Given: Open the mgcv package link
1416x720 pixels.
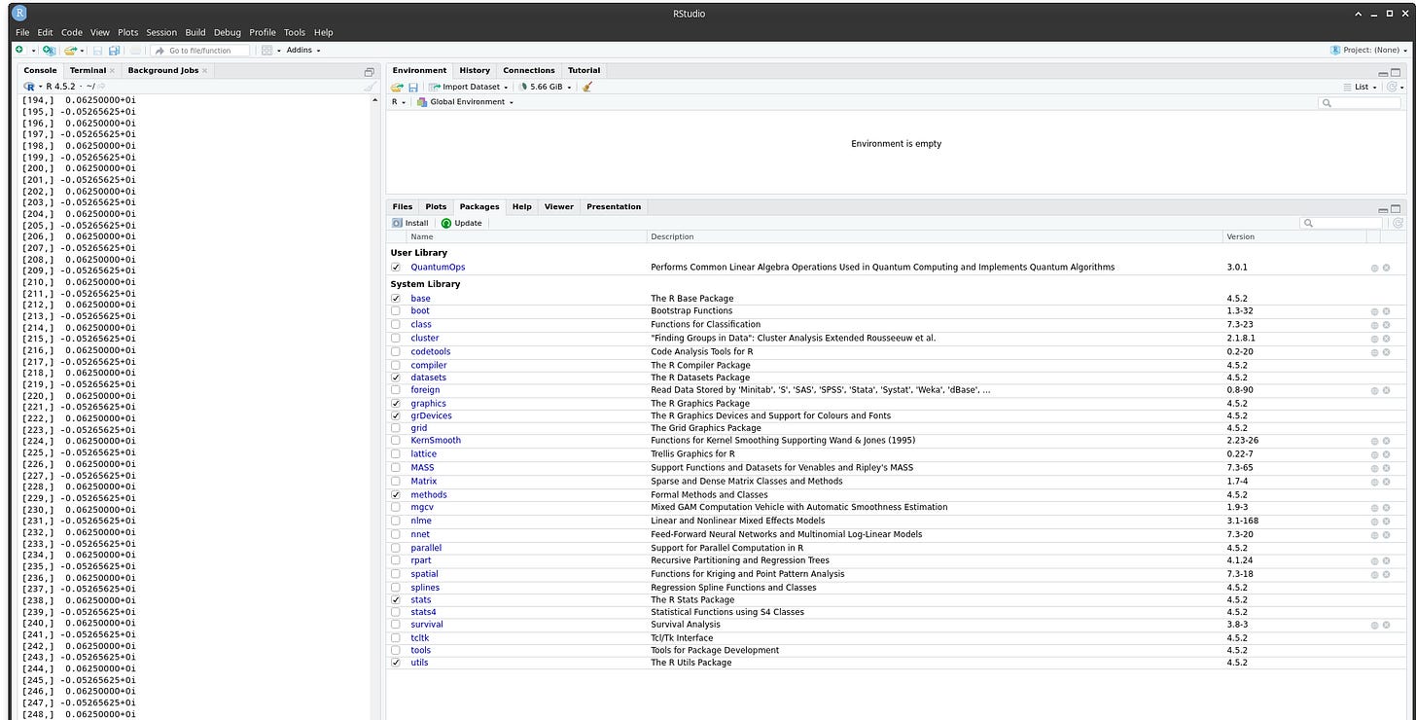Looking at the screenshot, I should pos(422,507).
